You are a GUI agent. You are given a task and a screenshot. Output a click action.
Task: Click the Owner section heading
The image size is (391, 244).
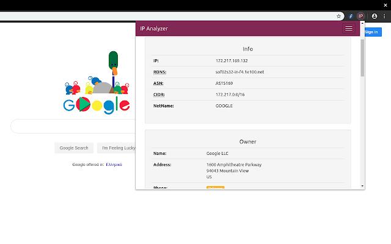click(247, 142)
